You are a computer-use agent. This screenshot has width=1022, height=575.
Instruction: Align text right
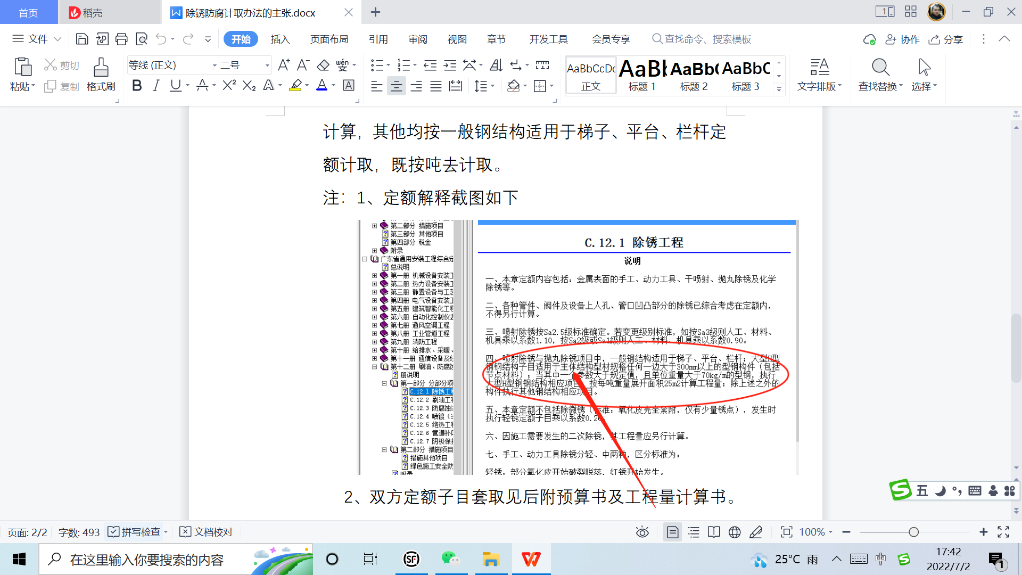point(416,86)
